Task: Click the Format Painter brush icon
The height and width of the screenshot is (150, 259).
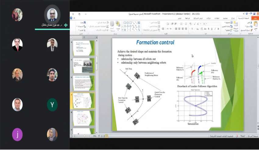Action: (251, 30)
